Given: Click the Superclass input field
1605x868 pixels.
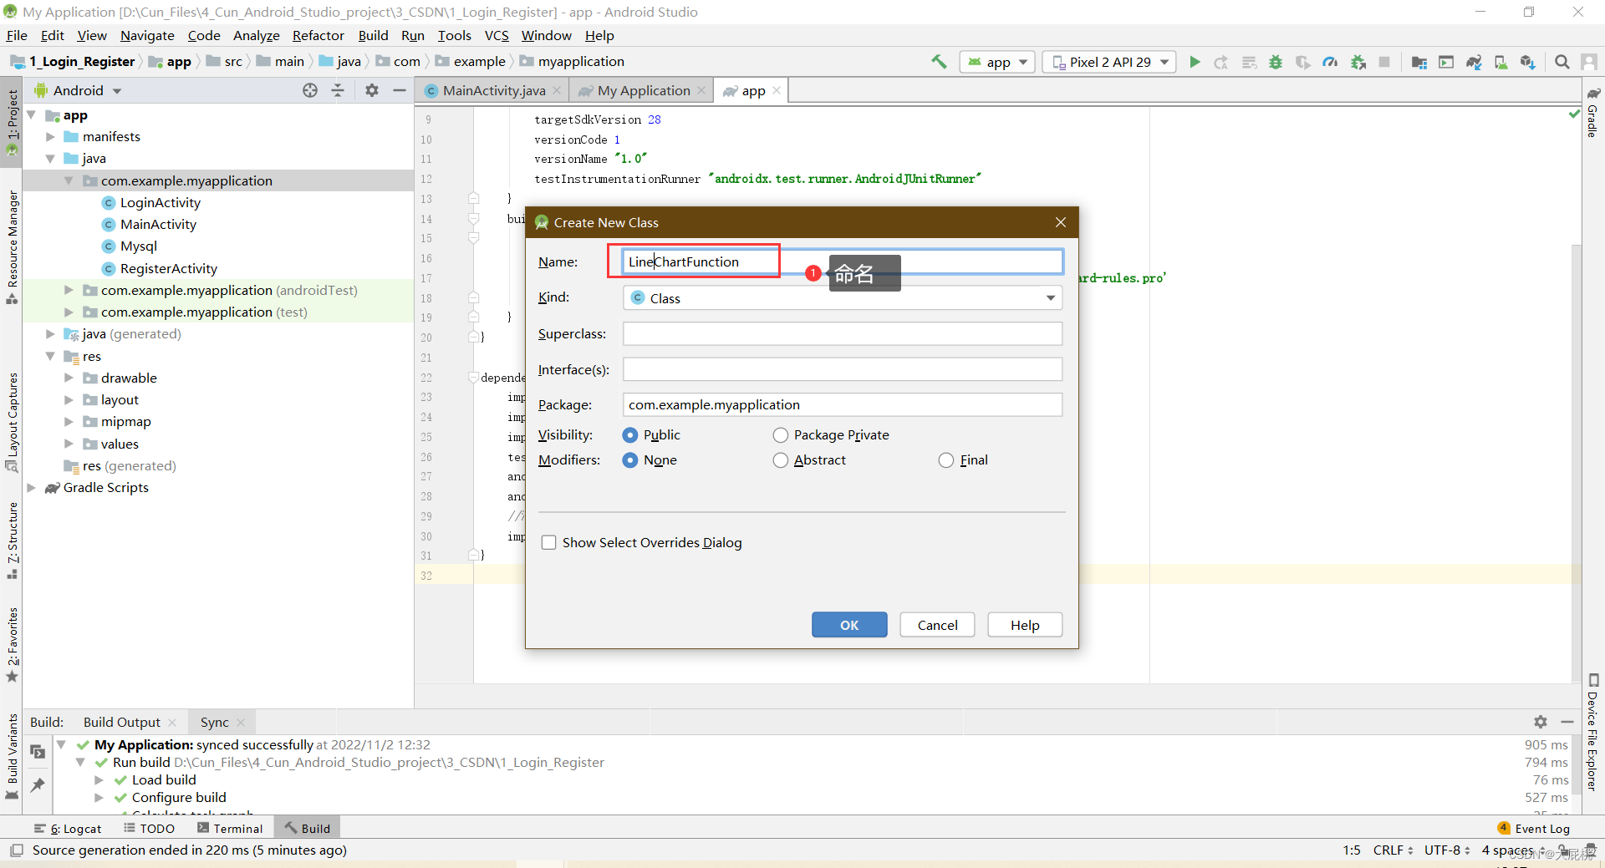Looking at the screenshot, I should 842,333.
